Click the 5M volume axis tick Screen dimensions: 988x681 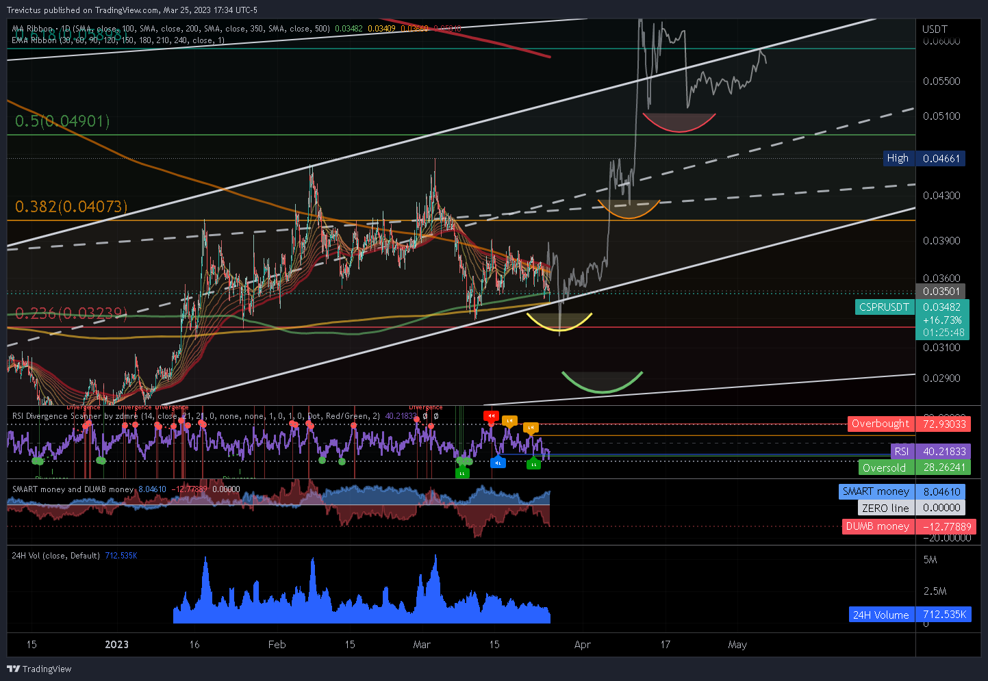[930, 559]
